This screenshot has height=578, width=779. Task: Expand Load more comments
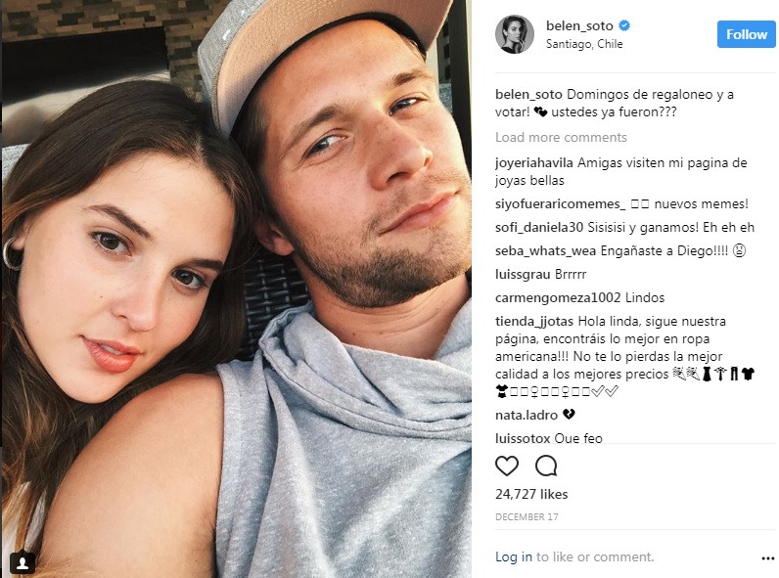coord(561,137)
